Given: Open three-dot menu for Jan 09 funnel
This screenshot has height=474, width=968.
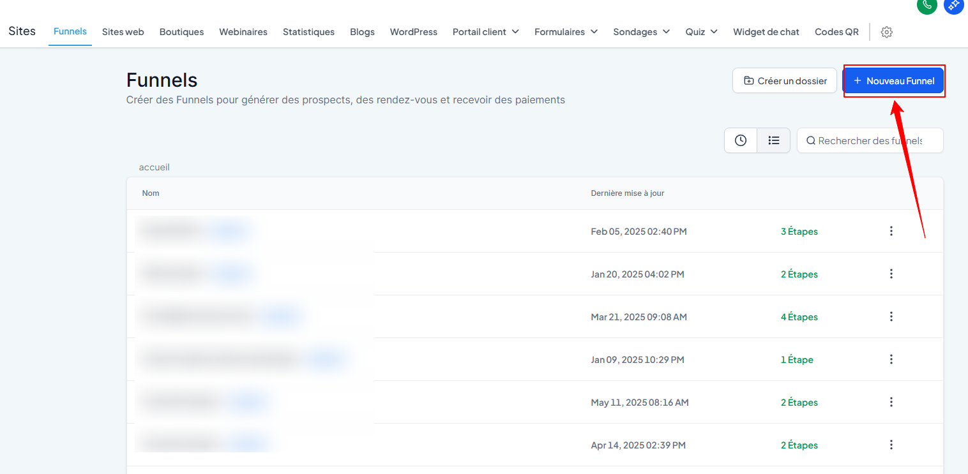Looking at the screenshot, I should click(891, 359).
